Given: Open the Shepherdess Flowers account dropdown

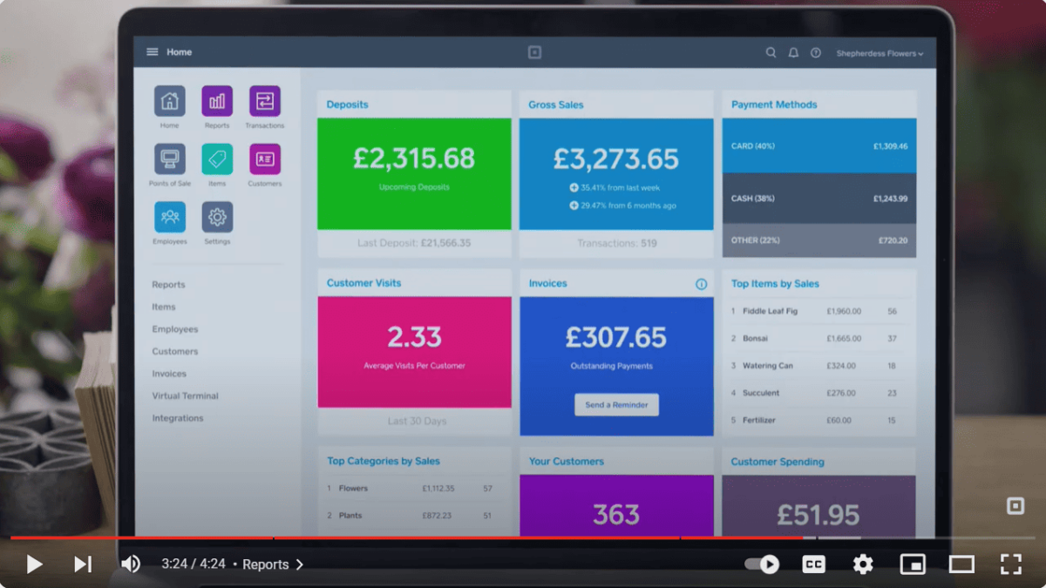Looking at the screenshot, I should tap(880, 52).
